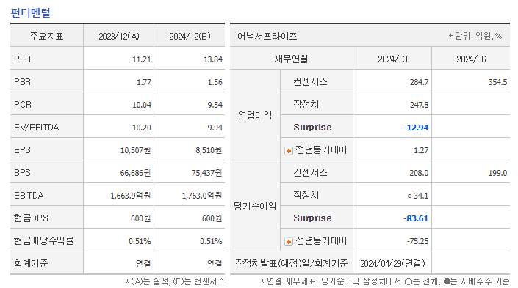This screenshot has width=518, height=288.
Task: Click the 2023/12(A) column header
Action: click(119, 36)
